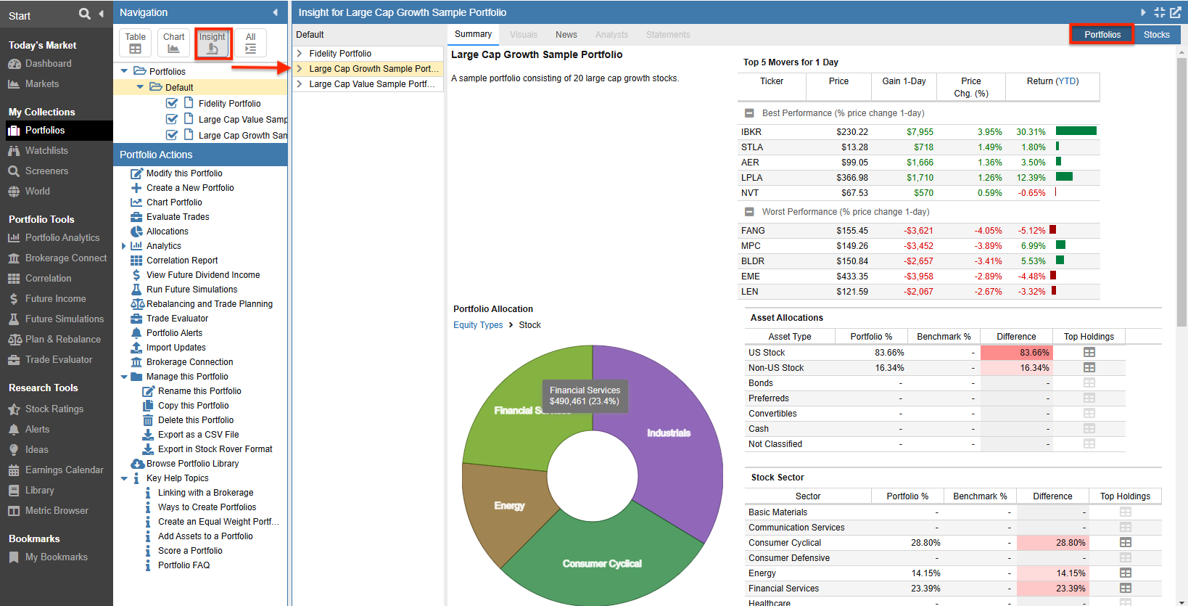Click the Ticker column header
The height and width of the screenshot is (606, 1188).
coord(771,81)
